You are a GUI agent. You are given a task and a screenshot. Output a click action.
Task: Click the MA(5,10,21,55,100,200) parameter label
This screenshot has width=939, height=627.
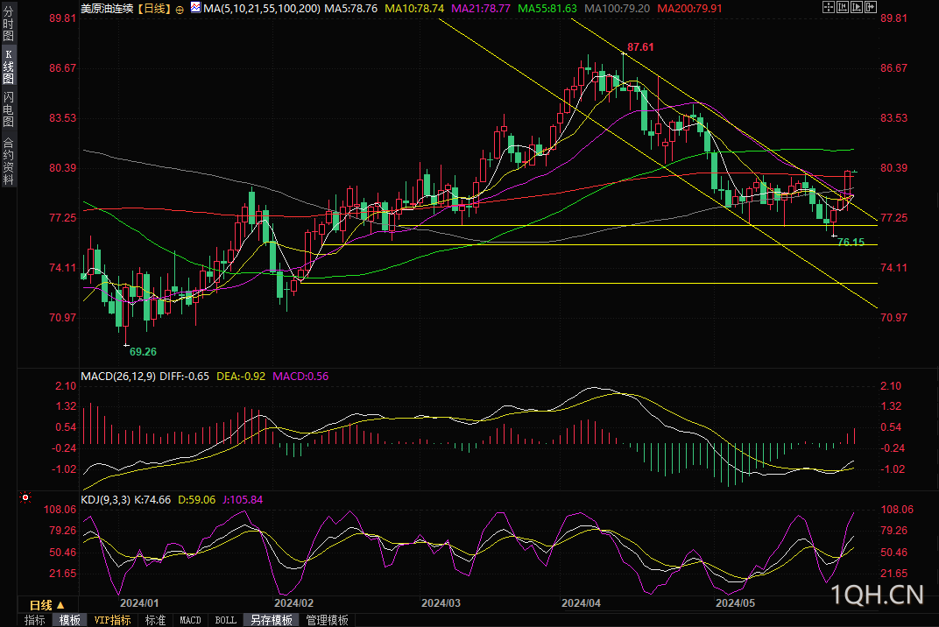tap(262, 9)
